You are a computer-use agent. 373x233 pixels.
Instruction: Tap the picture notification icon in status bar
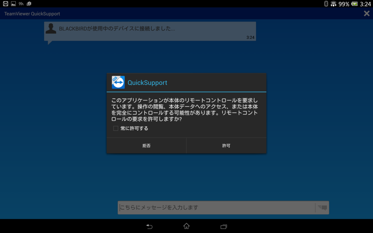click(13, 4)
